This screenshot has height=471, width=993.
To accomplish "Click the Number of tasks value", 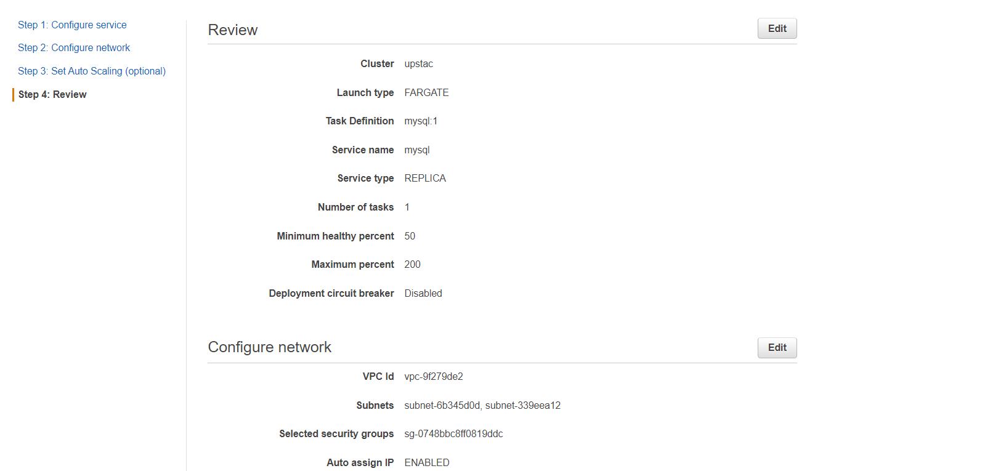I will [x=407, y=207].
